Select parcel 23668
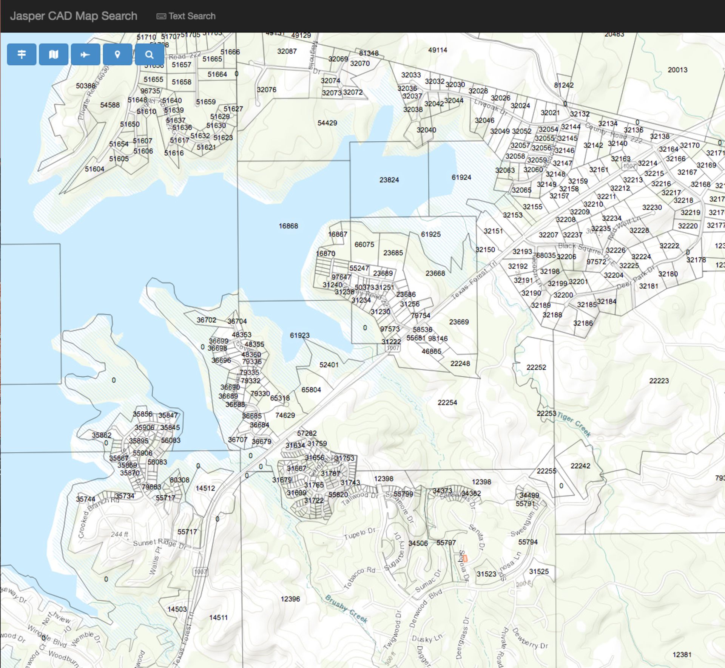This screenshot has height=668, width=725. pos(435,273)
